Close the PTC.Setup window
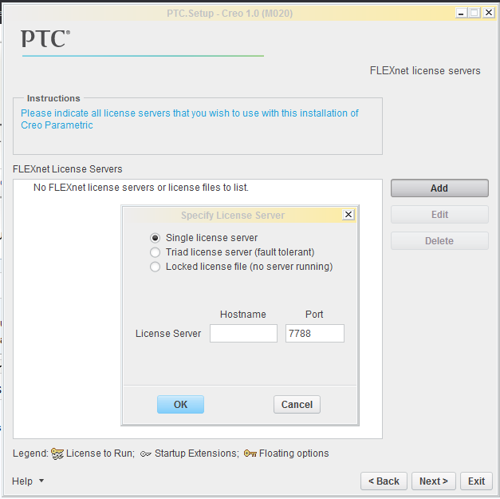The height and width of the screenshot is (499, 500). [489, 13]
